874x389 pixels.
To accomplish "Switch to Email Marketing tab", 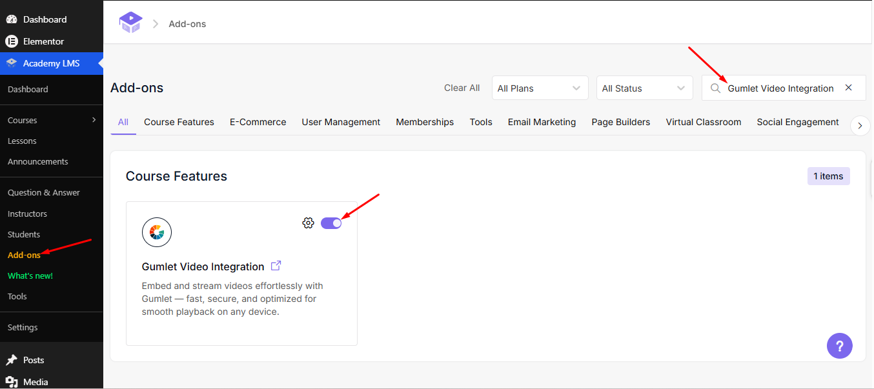I will (542, 122).
